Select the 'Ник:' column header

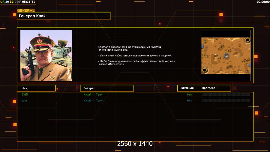tap(36, 88)
